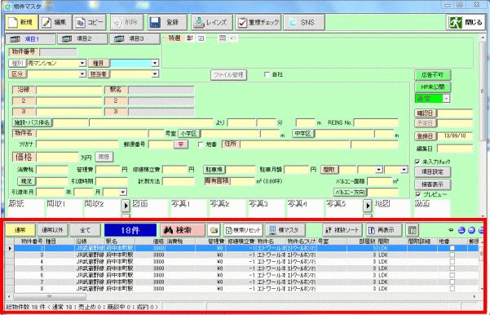
Task: Click the folder icon beside 検索
Action: click(214, 230)
